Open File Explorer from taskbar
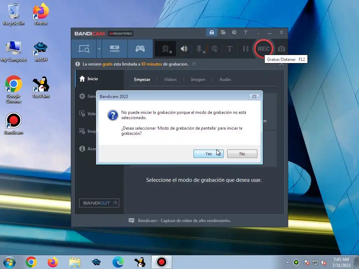Screen dimensions: 359x269 pos(75,262)
